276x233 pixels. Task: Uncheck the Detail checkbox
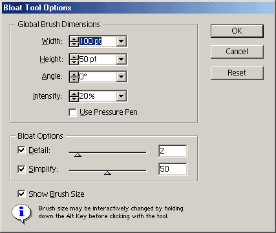click(21, 150)
